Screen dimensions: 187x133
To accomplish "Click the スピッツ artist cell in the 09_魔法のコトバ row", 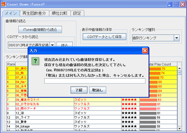I will [98, 100].
